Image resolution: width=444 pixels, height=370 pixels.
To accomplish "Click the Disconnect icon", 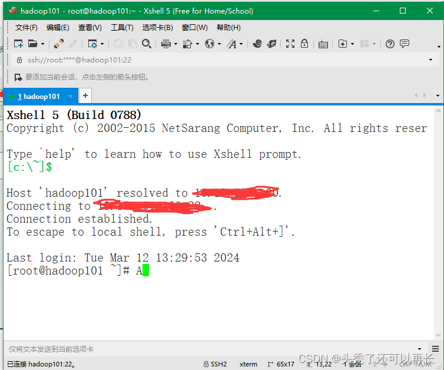I will [x=73, y=44].
